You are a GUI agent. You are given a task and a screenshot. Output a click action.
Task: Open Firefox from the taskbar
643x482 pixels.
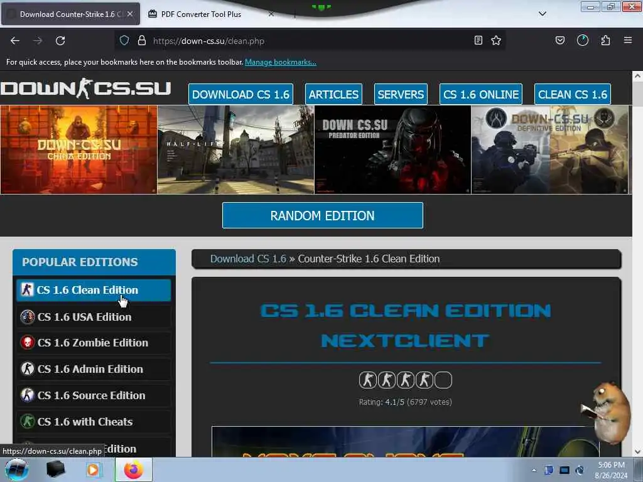(133, 470)
